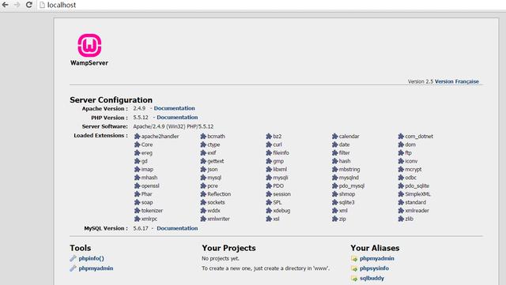This screenshot has height=285, width=506.
Task: Select PHP version value 5.5.12
Action: tap(141, 118)
